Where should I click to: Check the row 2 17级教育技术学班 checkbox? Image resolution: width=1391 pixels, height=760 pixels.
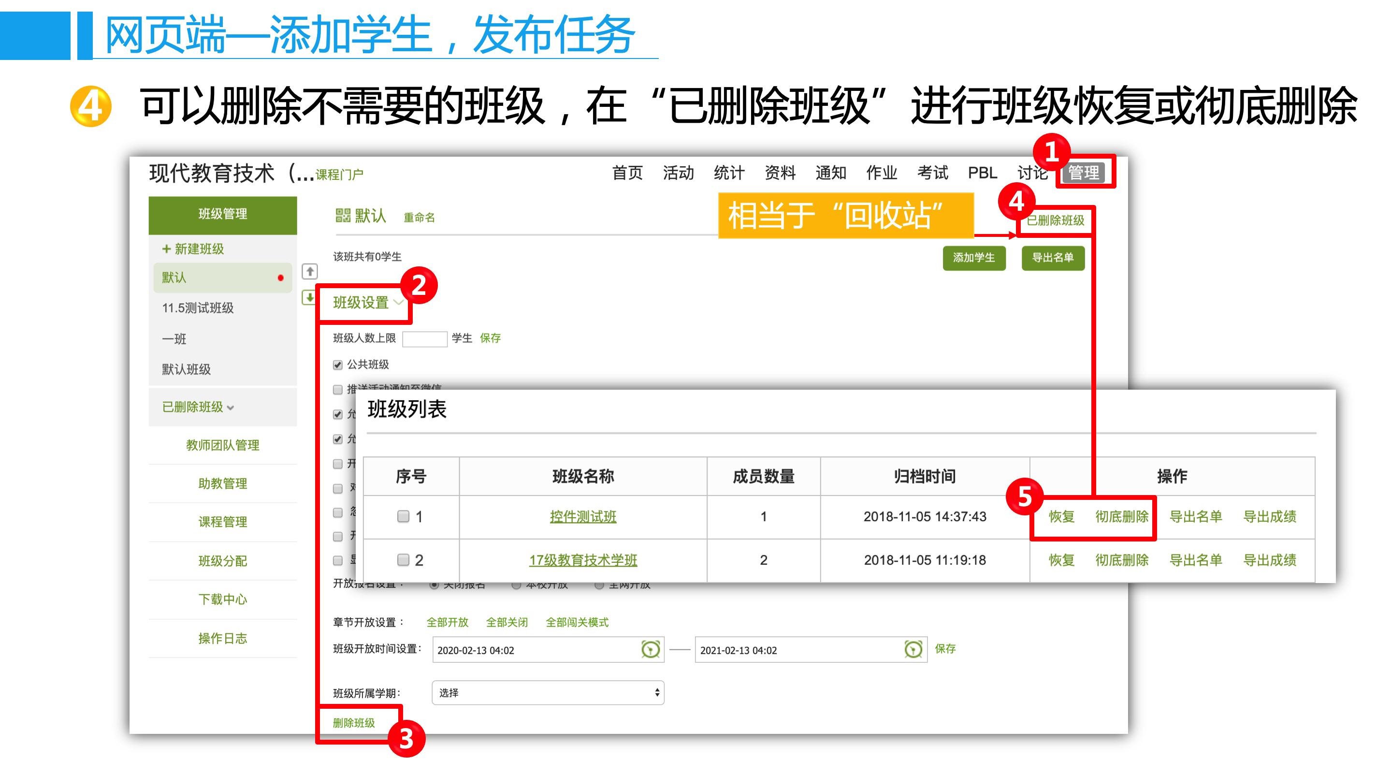(x=403, y=559)
